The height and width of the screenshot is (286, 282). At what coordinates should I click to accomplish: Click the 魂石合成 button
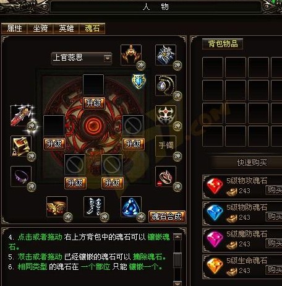tap(167, 217)
